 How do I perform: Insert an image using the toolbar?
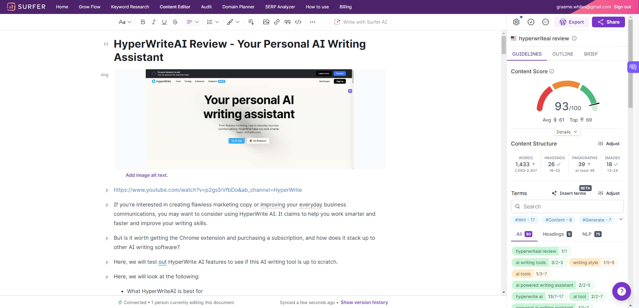tap(266, 22)
